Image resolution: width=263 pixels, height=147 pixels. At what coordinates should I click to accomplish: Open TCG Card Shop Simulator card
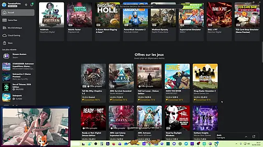coord(247,21)
